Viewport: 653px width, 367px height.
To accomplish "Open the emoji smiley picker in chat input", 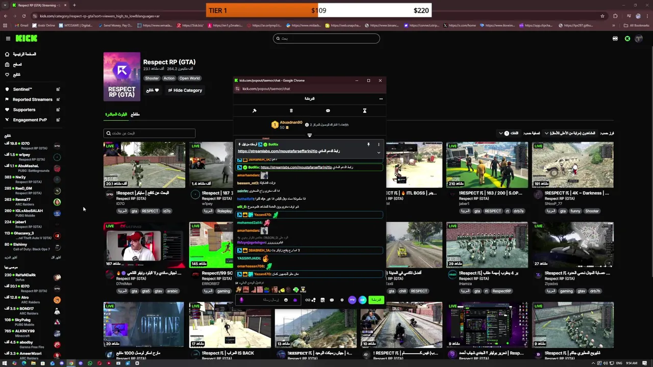I will tap(286, 300).
